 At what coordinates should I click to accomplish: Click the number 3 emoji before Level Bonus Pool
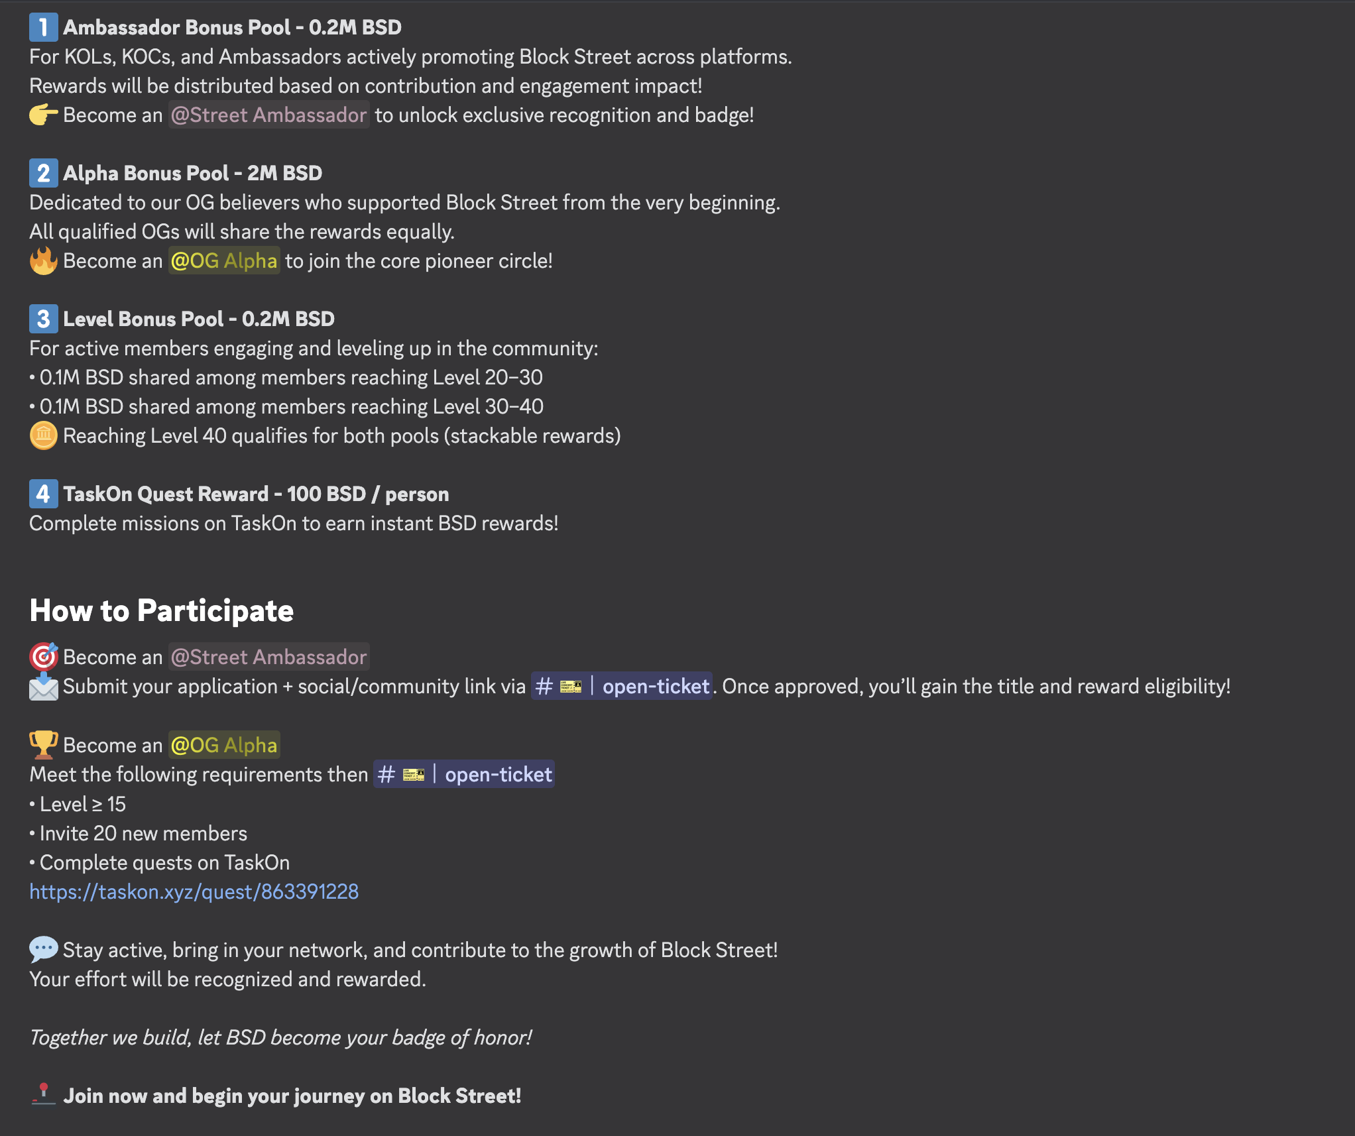point(43,319)
